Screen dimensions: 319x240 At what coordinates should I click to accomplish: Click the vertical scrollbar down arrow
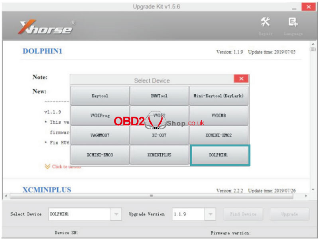pos(313,189)
